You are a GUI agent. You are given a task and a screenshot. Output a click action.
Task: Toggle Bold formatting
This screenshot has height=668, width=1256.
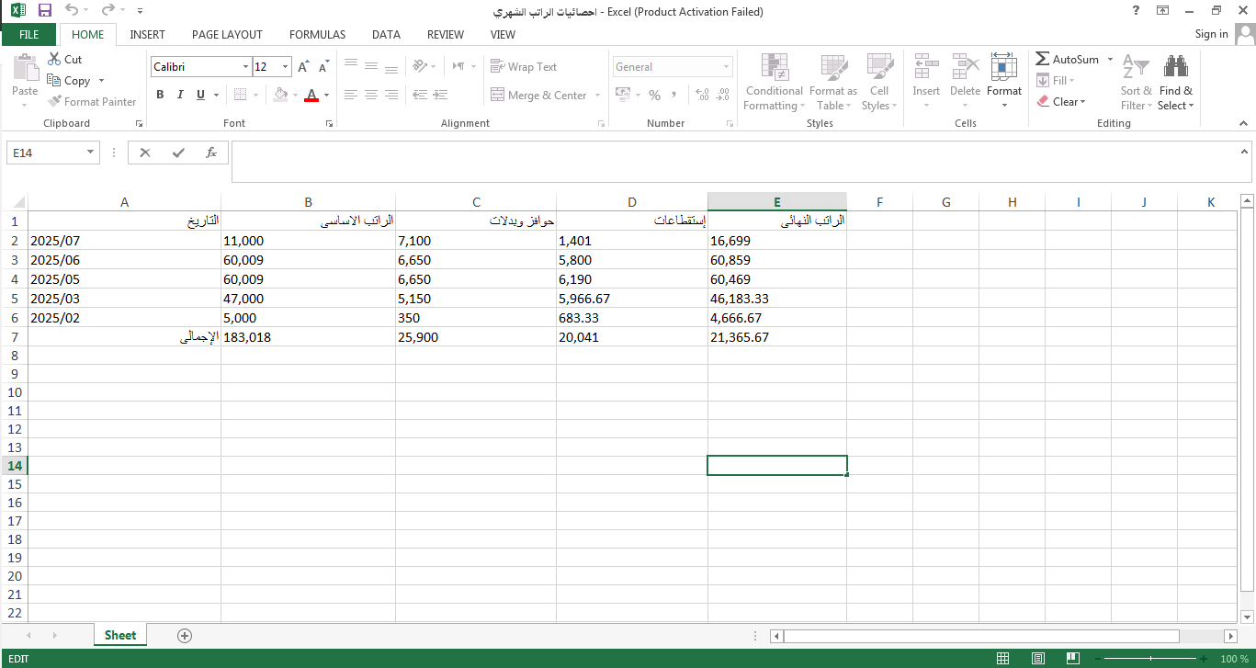(x=160, y=95)
